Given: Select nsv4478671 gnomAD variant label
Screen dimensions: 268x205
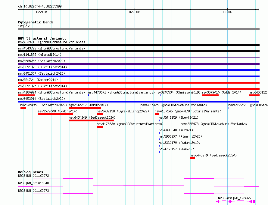Looking at the screenshot, I should tap(121, 92).
